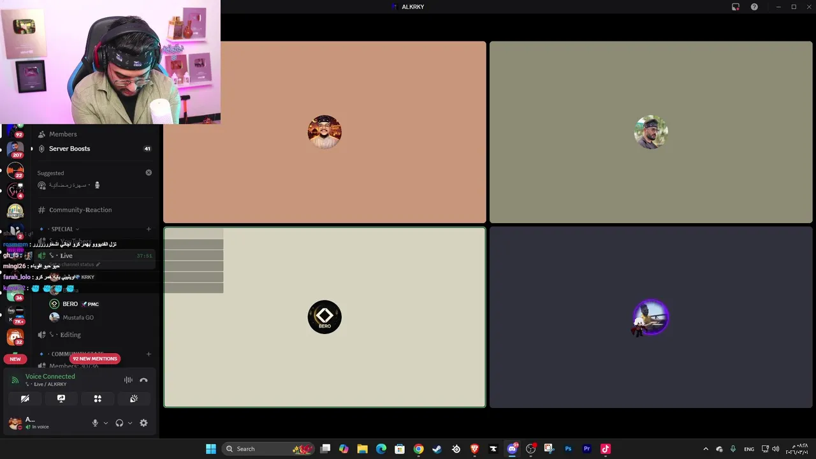The width and height of the screenshot is (816, 459).
Task: Open Discord inbox icon in title bar
Action: [736, 7]
